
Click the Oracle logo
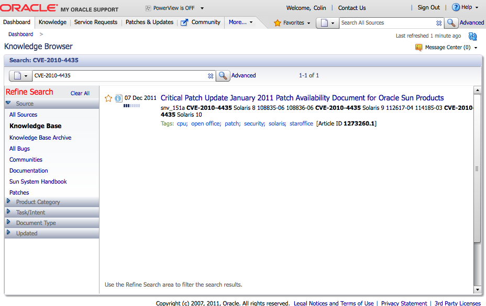coord(29,8)
